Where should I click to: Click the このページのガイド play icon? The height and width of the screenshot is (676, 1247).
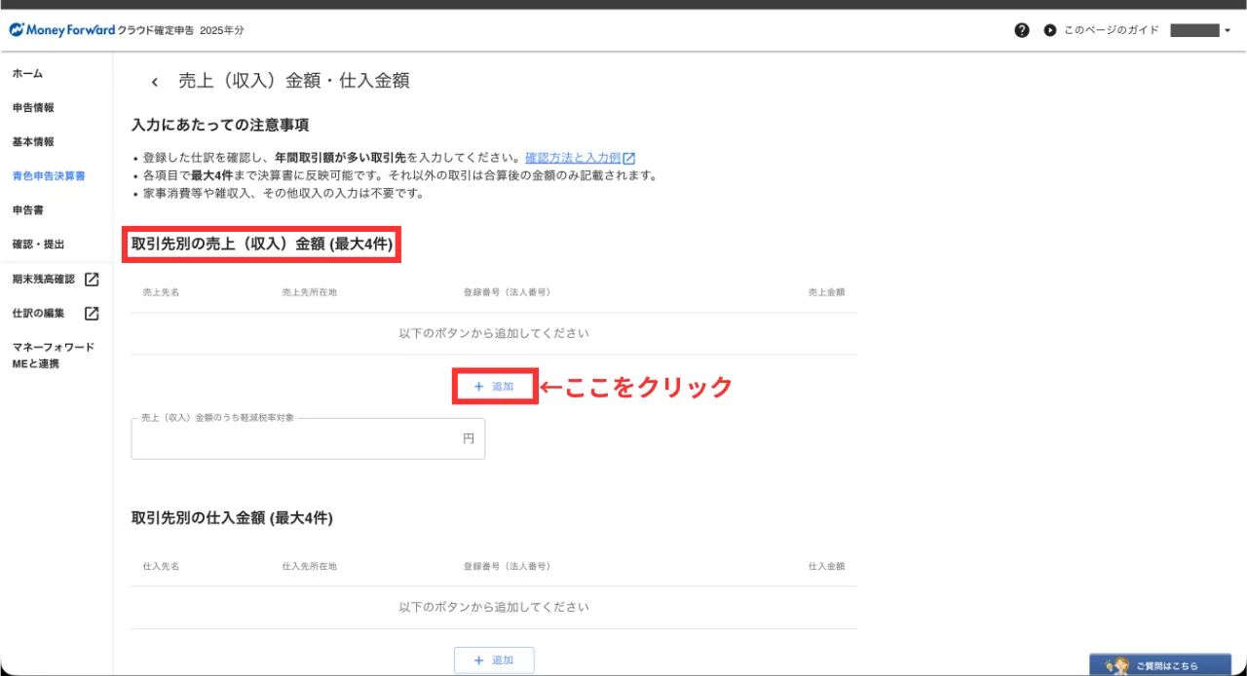[x=1049, y=30]
